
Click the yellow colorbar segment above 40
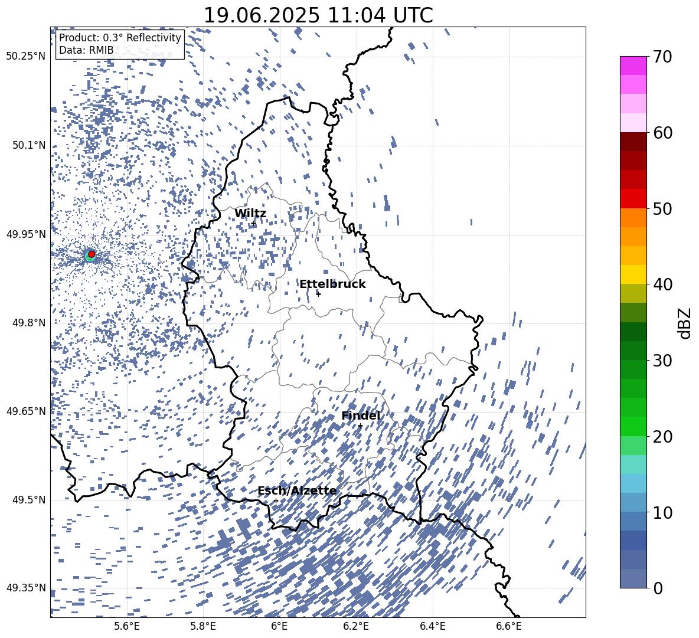[x=633, y=274]
